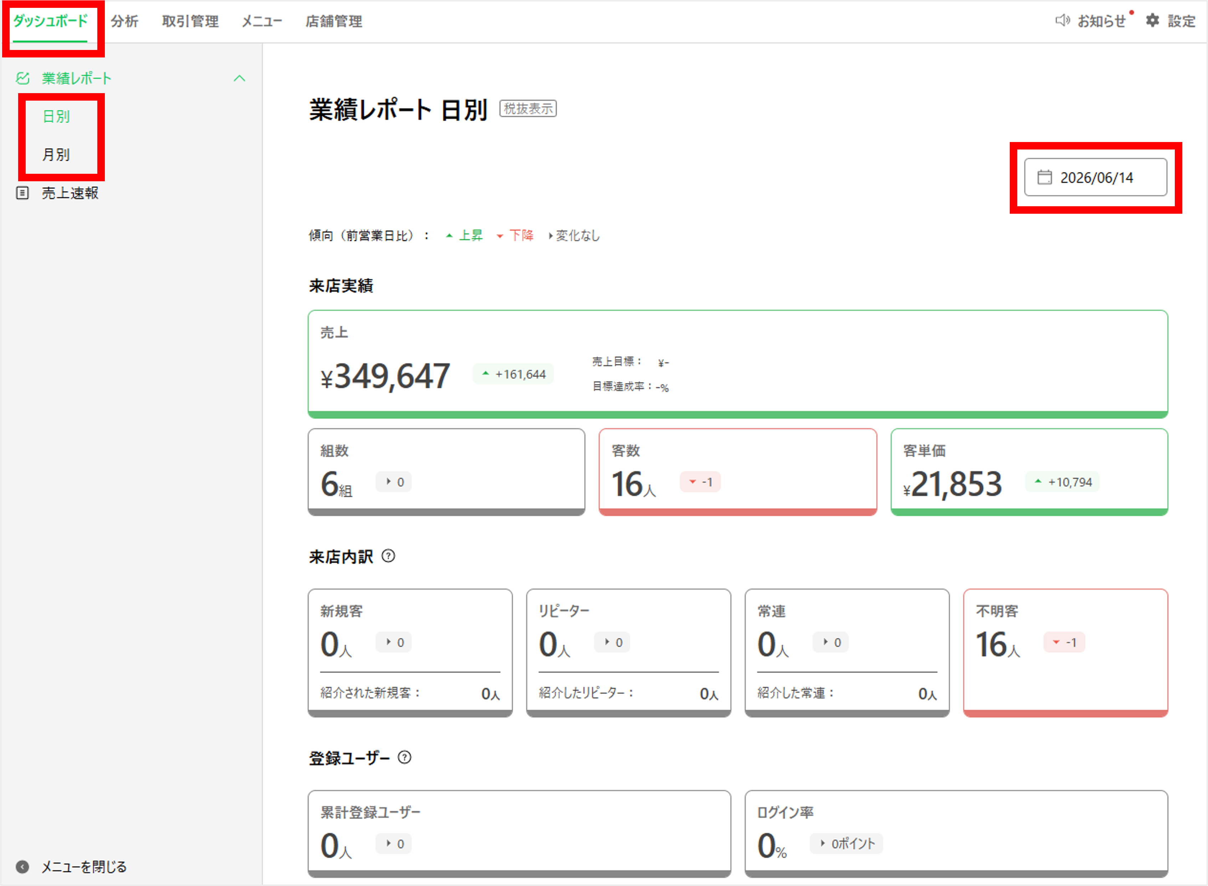Image resolution: width=1208 pixels, height=886 pixels.
Task: Click the 業績レポート chart icon
Action: pyautogui.click(x=22, y=78)
